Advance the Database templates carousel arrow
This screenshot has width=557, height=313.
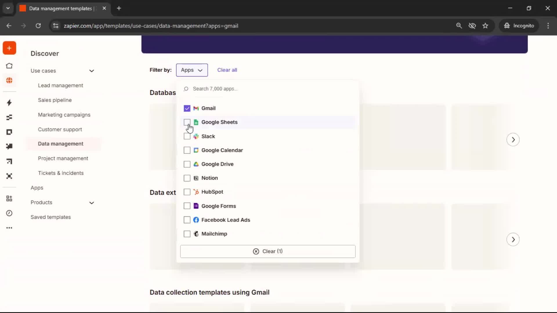[x=513, y=140]
